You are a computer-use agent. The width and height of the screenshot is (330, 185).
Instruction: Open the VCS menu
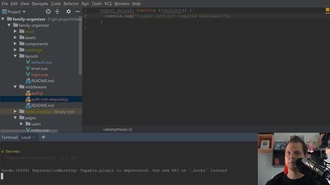[108, 4]
